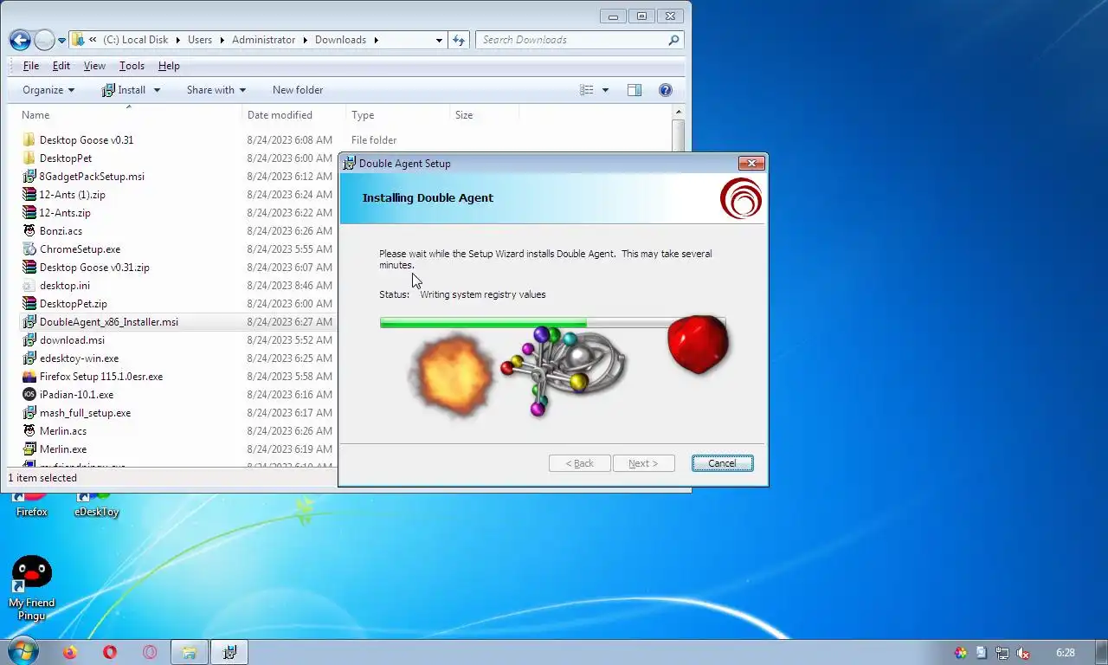This screenshot has height=665, width=1108.
Task: Open the Edit menu
Action: (61, 66)
